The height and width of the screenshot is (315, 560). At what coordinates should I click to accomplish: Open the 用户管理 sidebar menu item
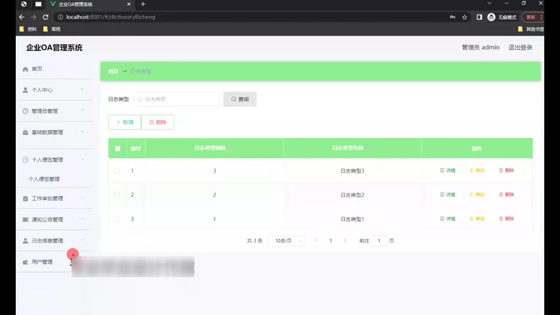42,262
